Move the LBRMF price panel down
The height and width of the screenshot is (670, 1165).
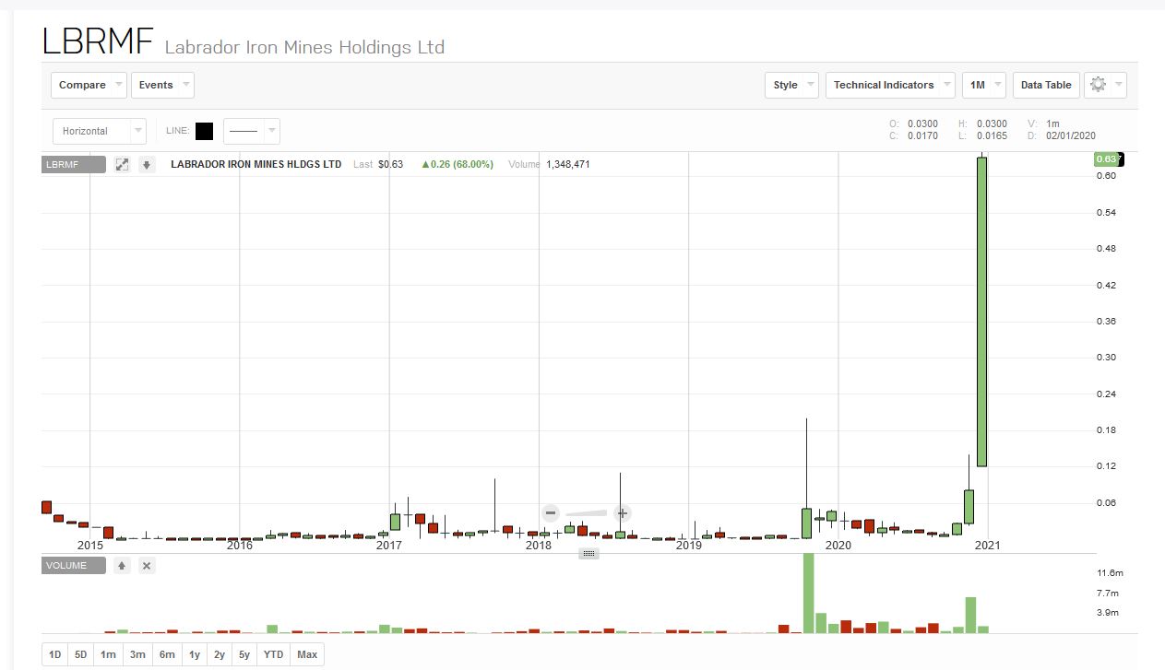pos(146,165)
